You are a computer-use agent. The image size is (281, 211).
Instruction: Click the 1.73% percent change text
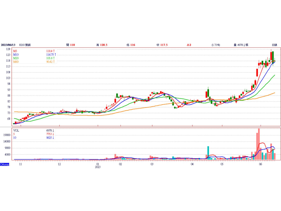tap(216, 45)
